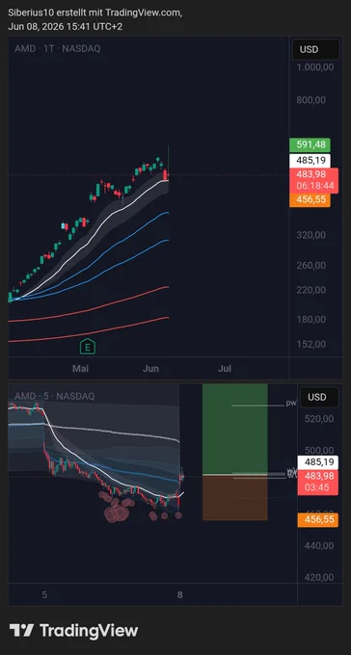Click the Jul label on the time axis
Image resolution: width=351 pixels, height=655 pixels.
pos(225,368)
